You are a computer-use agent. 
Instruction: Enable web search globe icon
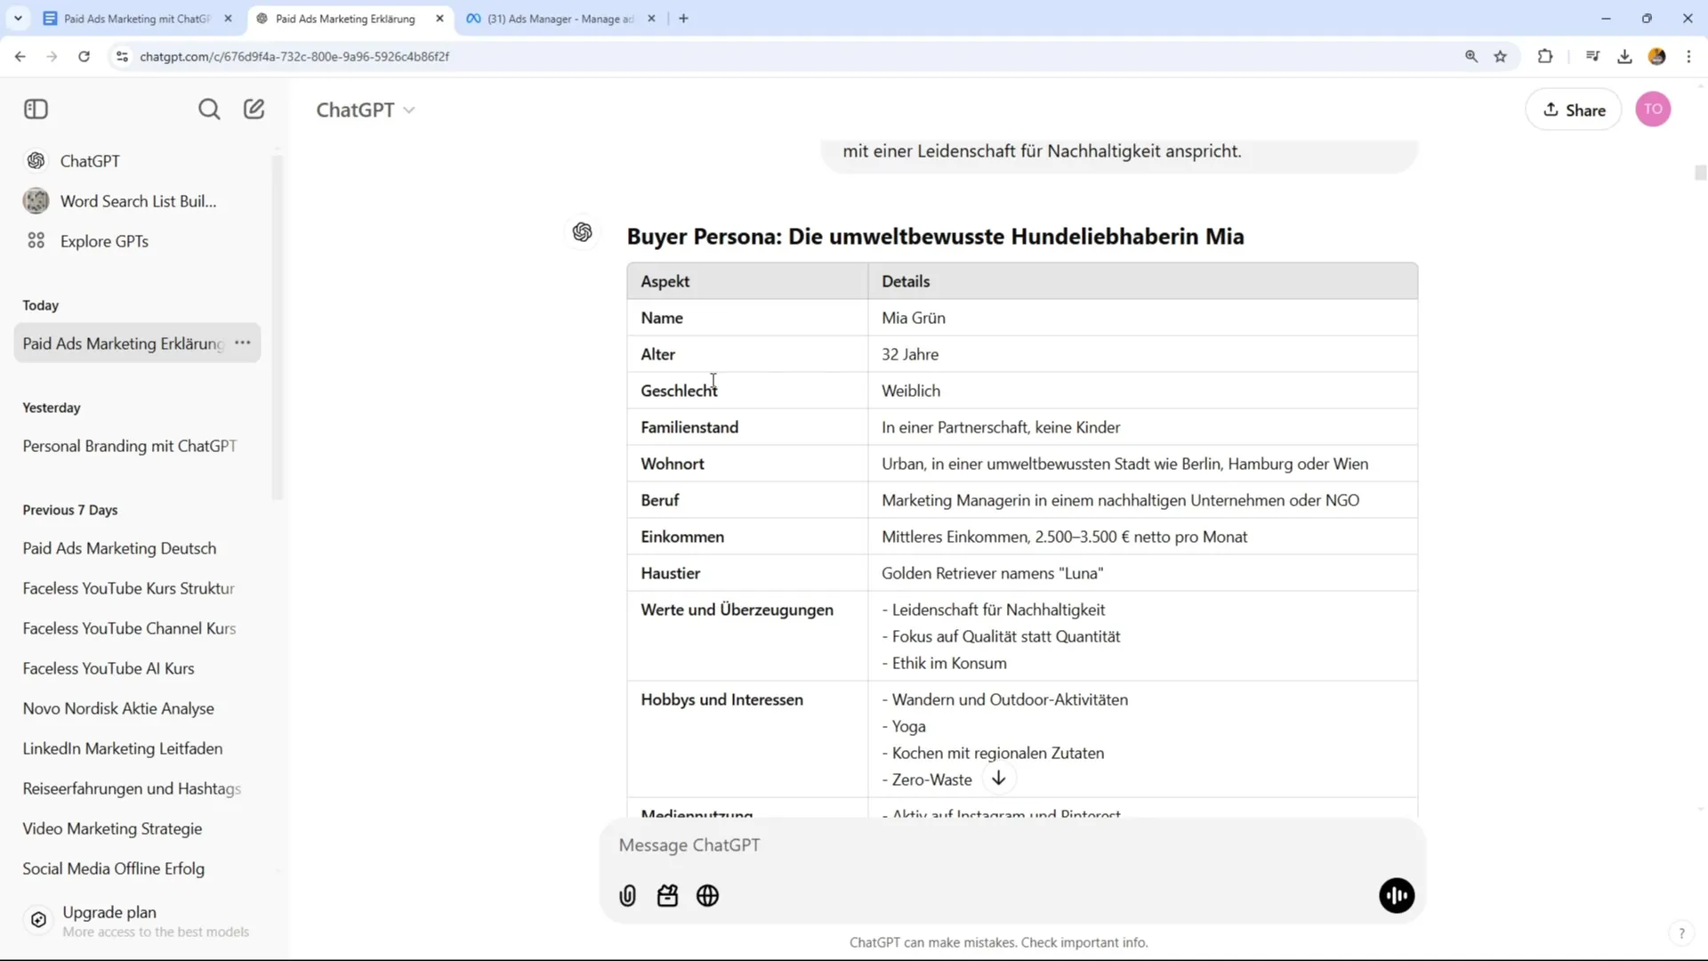click(708, 896)
